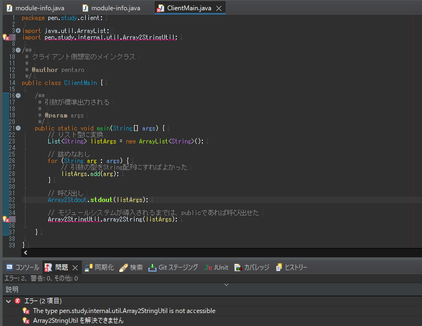Click the 同期化 tab icon
This screenshot has width=422, height=326.
(x=88, y=268)
